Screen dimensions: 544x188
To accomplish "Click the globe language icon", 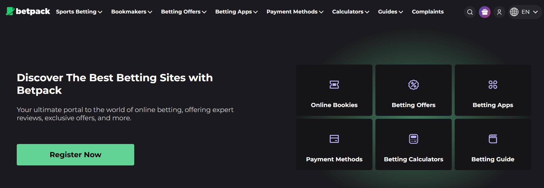I will 514,12.
